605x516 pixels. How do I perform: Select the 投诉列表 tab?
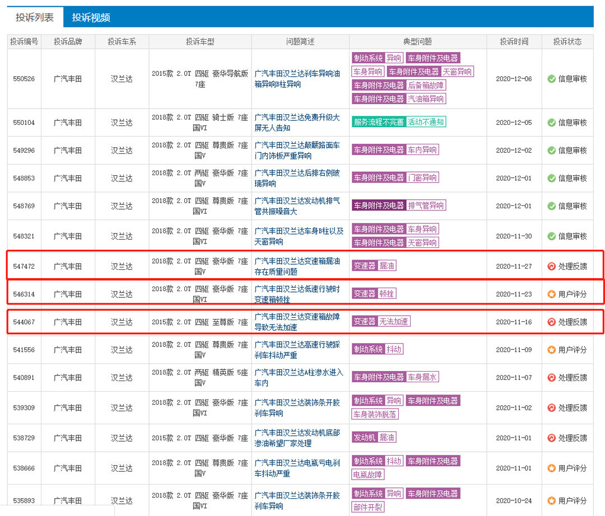[35, 17]
